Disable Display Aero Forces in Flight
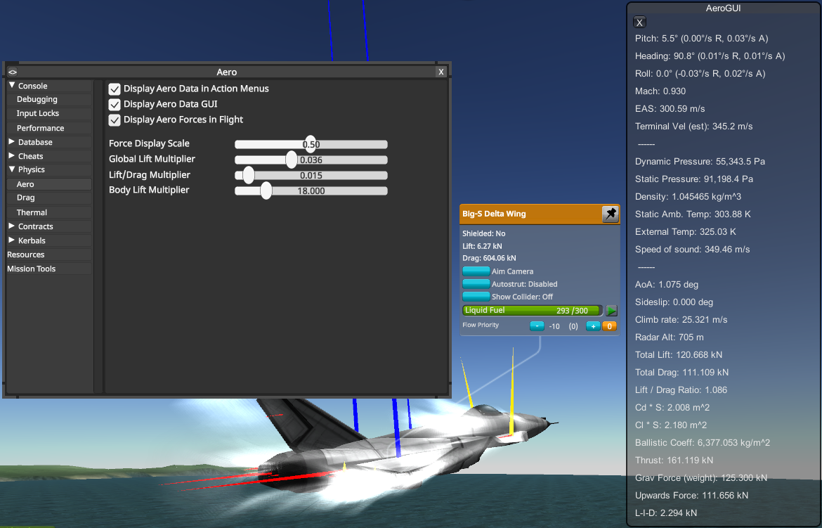 click(x=115, y=120)
